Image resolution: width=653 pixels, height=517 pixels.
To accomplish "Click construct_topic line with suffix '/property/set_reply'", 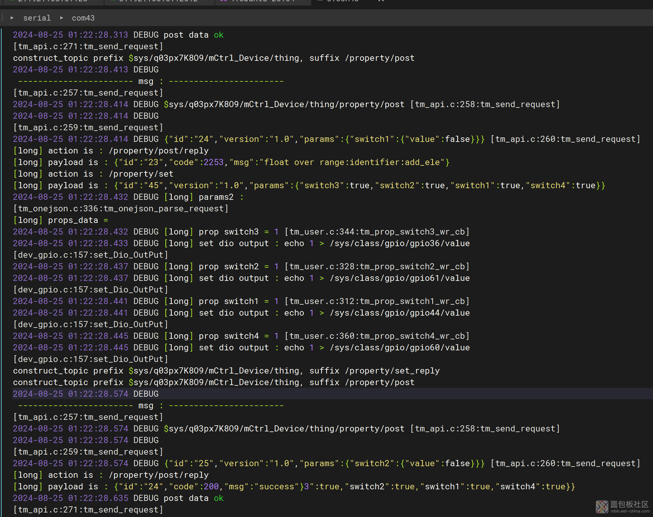I will (x=226, y=371).
